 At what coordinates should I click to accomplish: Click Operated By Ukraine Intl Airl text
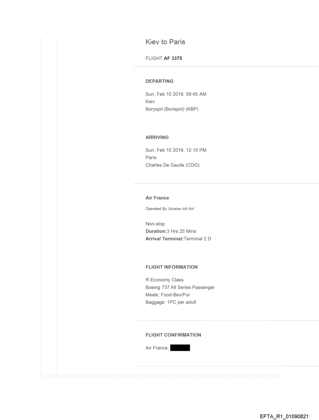170,209
